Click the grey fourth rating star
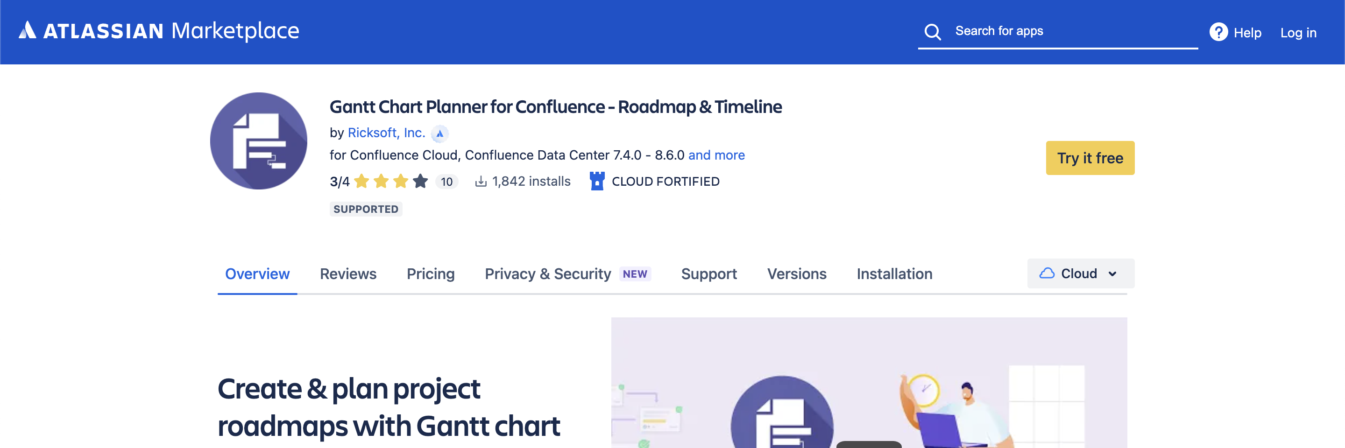Screen dimensions: 1345x448 click(x=420, y=181)
